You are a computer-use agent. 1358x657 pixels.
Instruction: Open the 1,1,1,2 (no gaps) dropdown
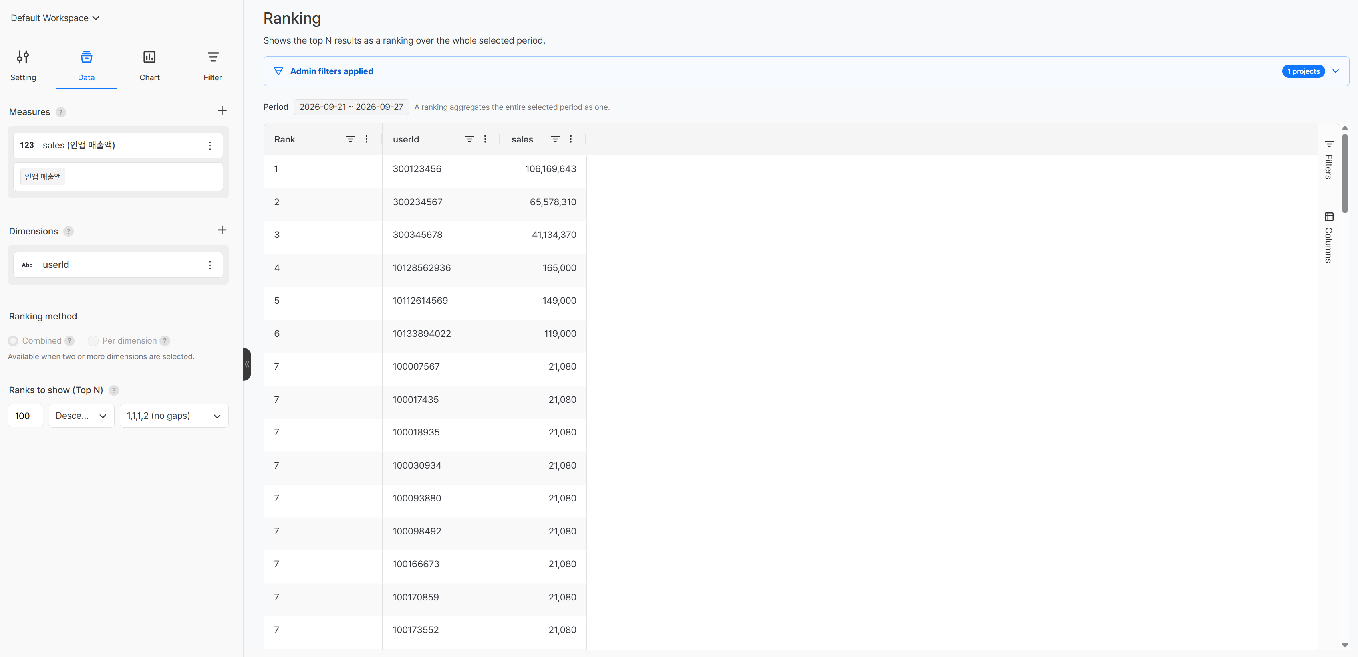[174, 416]
